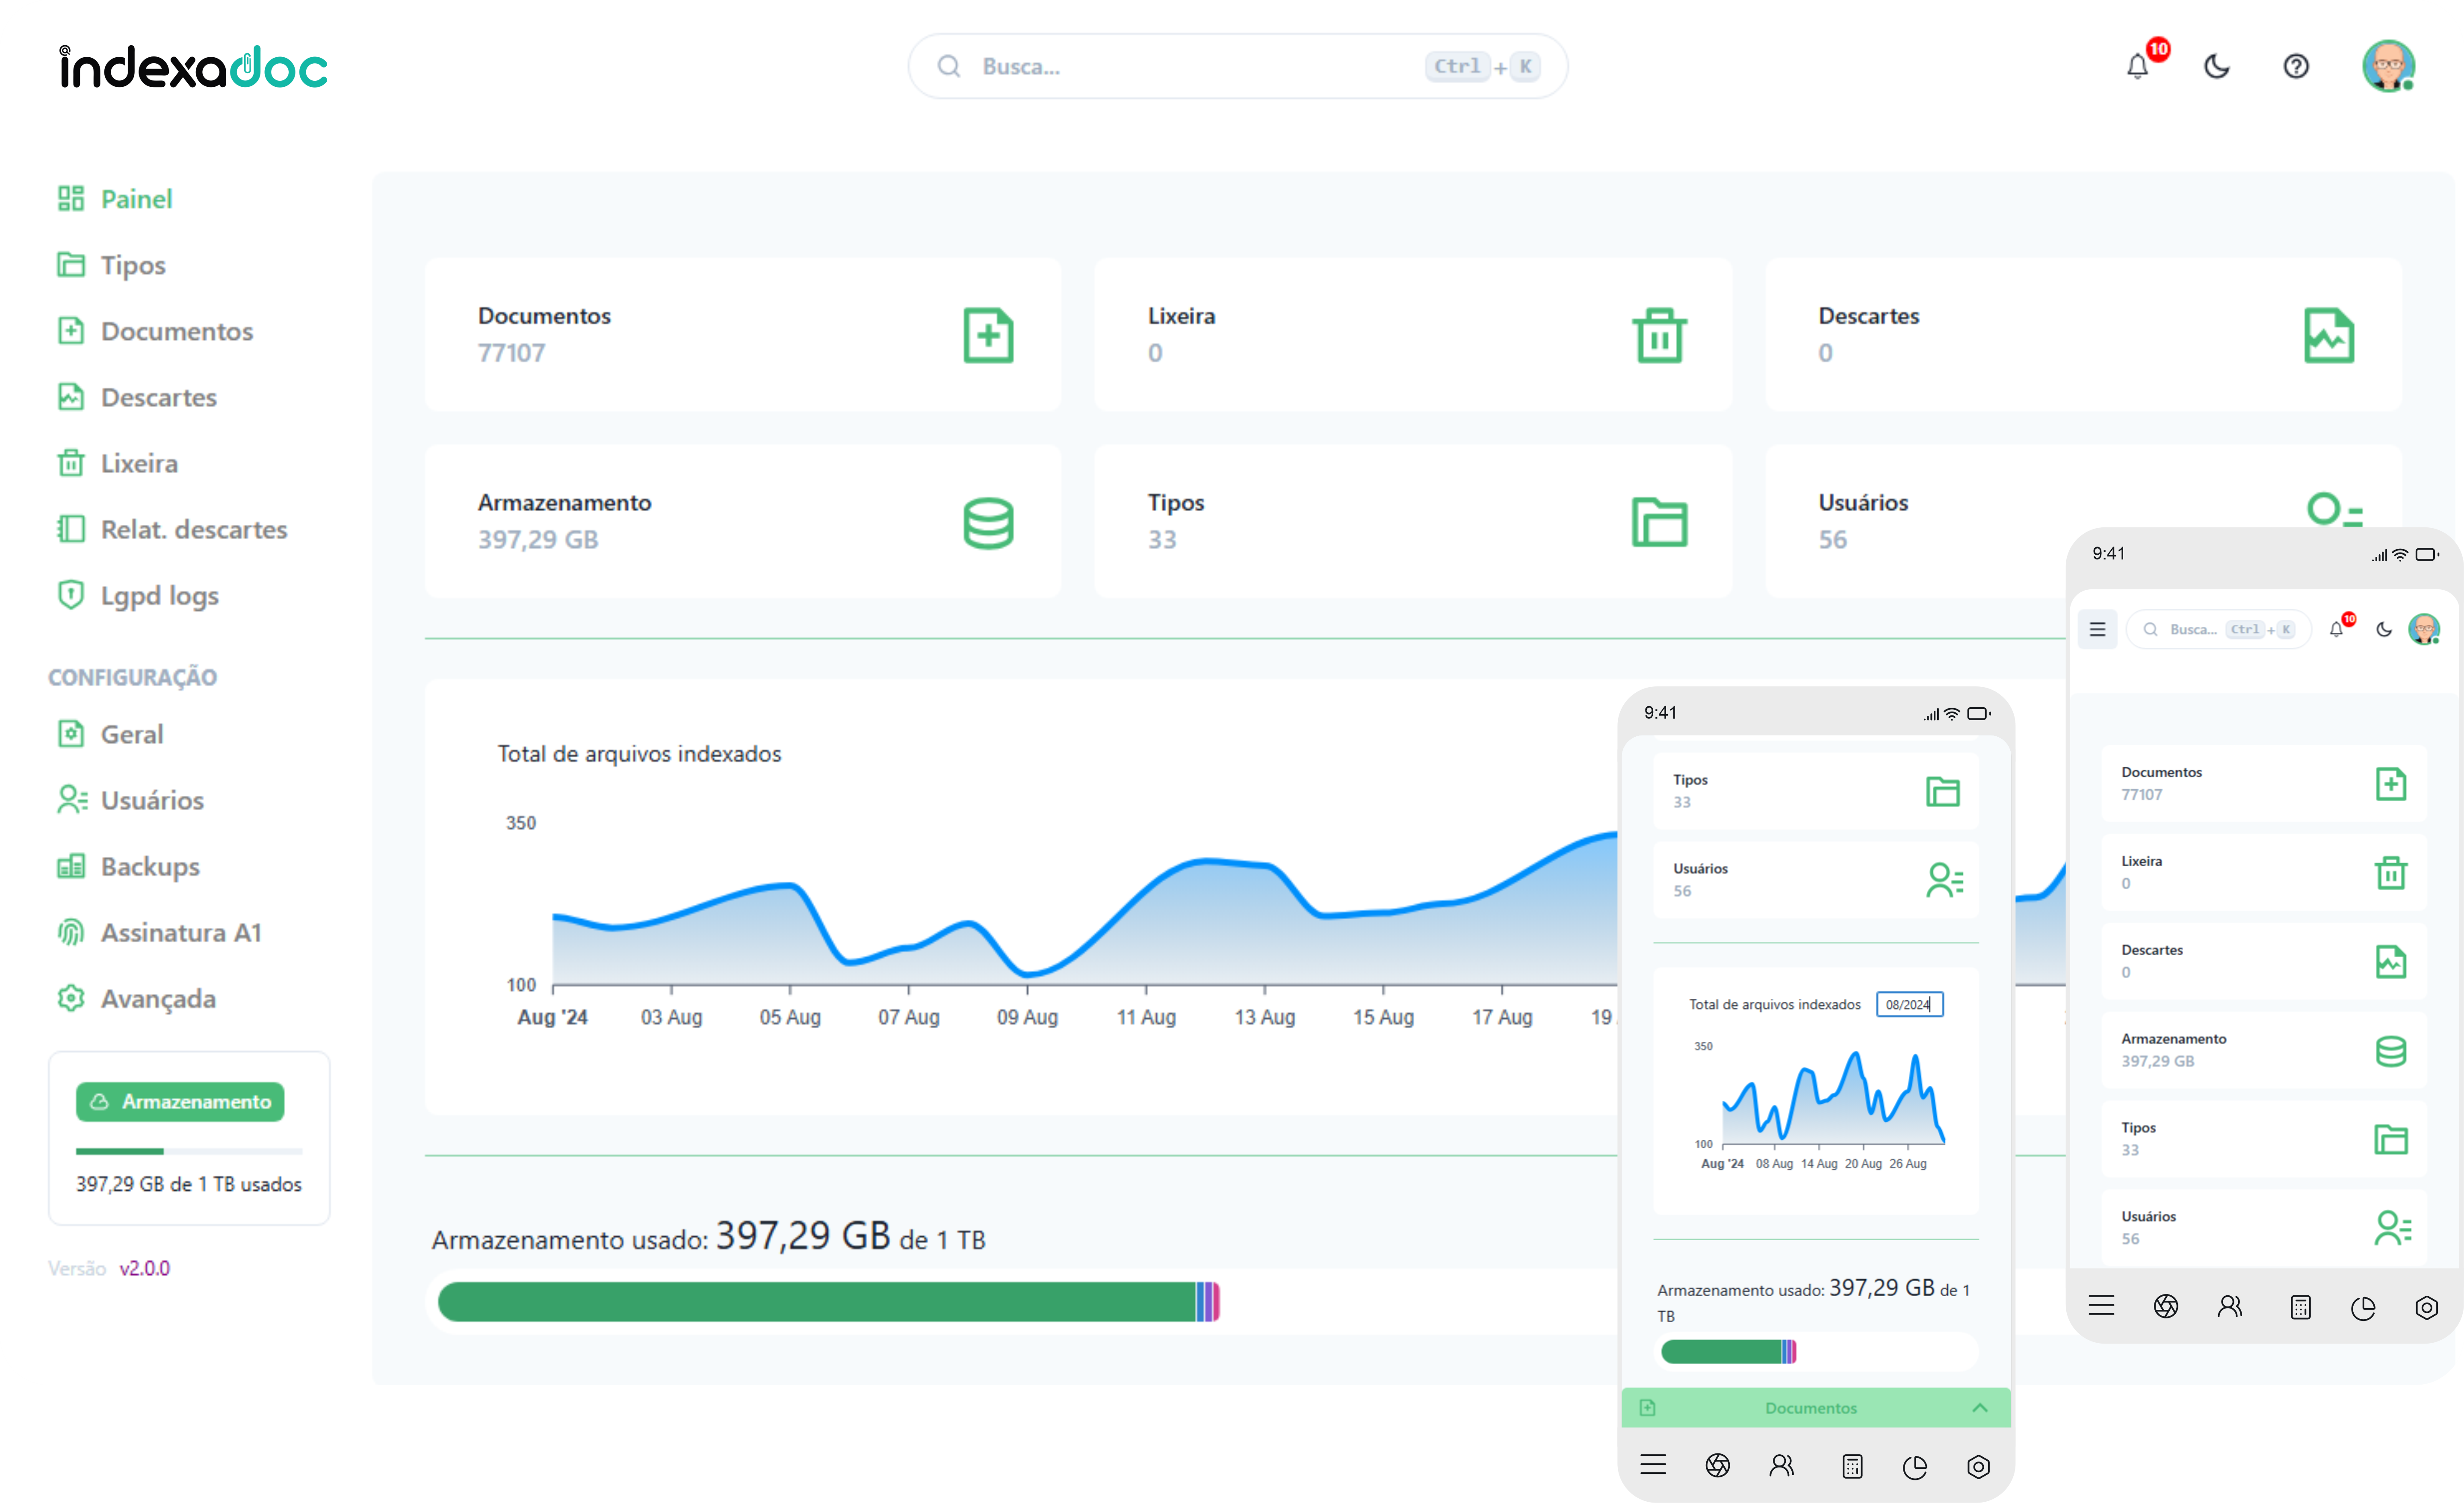Open the sidebar hamburger on tablet mockup
The image size is (2464, 1503).
[2098, 629]
